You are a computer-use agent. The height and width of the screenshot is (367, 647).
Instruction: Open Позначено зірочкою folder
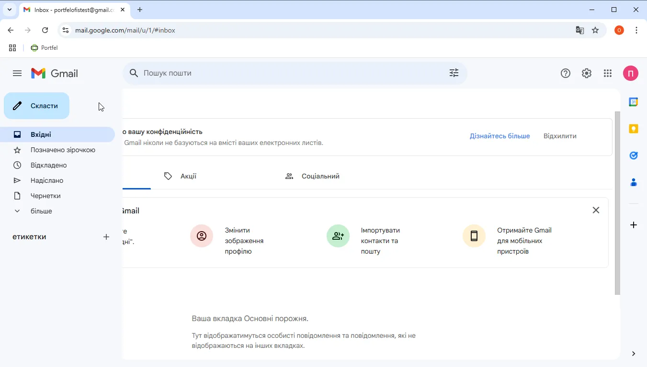coord(57,150)
